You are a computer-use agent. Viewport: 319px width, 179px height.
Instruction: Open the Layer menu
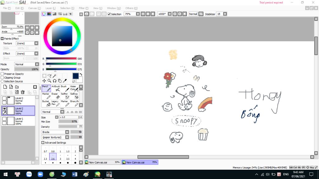(x=50, y=8)
